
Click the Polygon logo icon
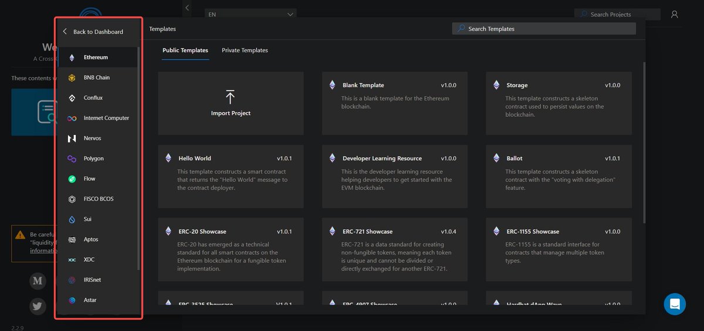72,158
